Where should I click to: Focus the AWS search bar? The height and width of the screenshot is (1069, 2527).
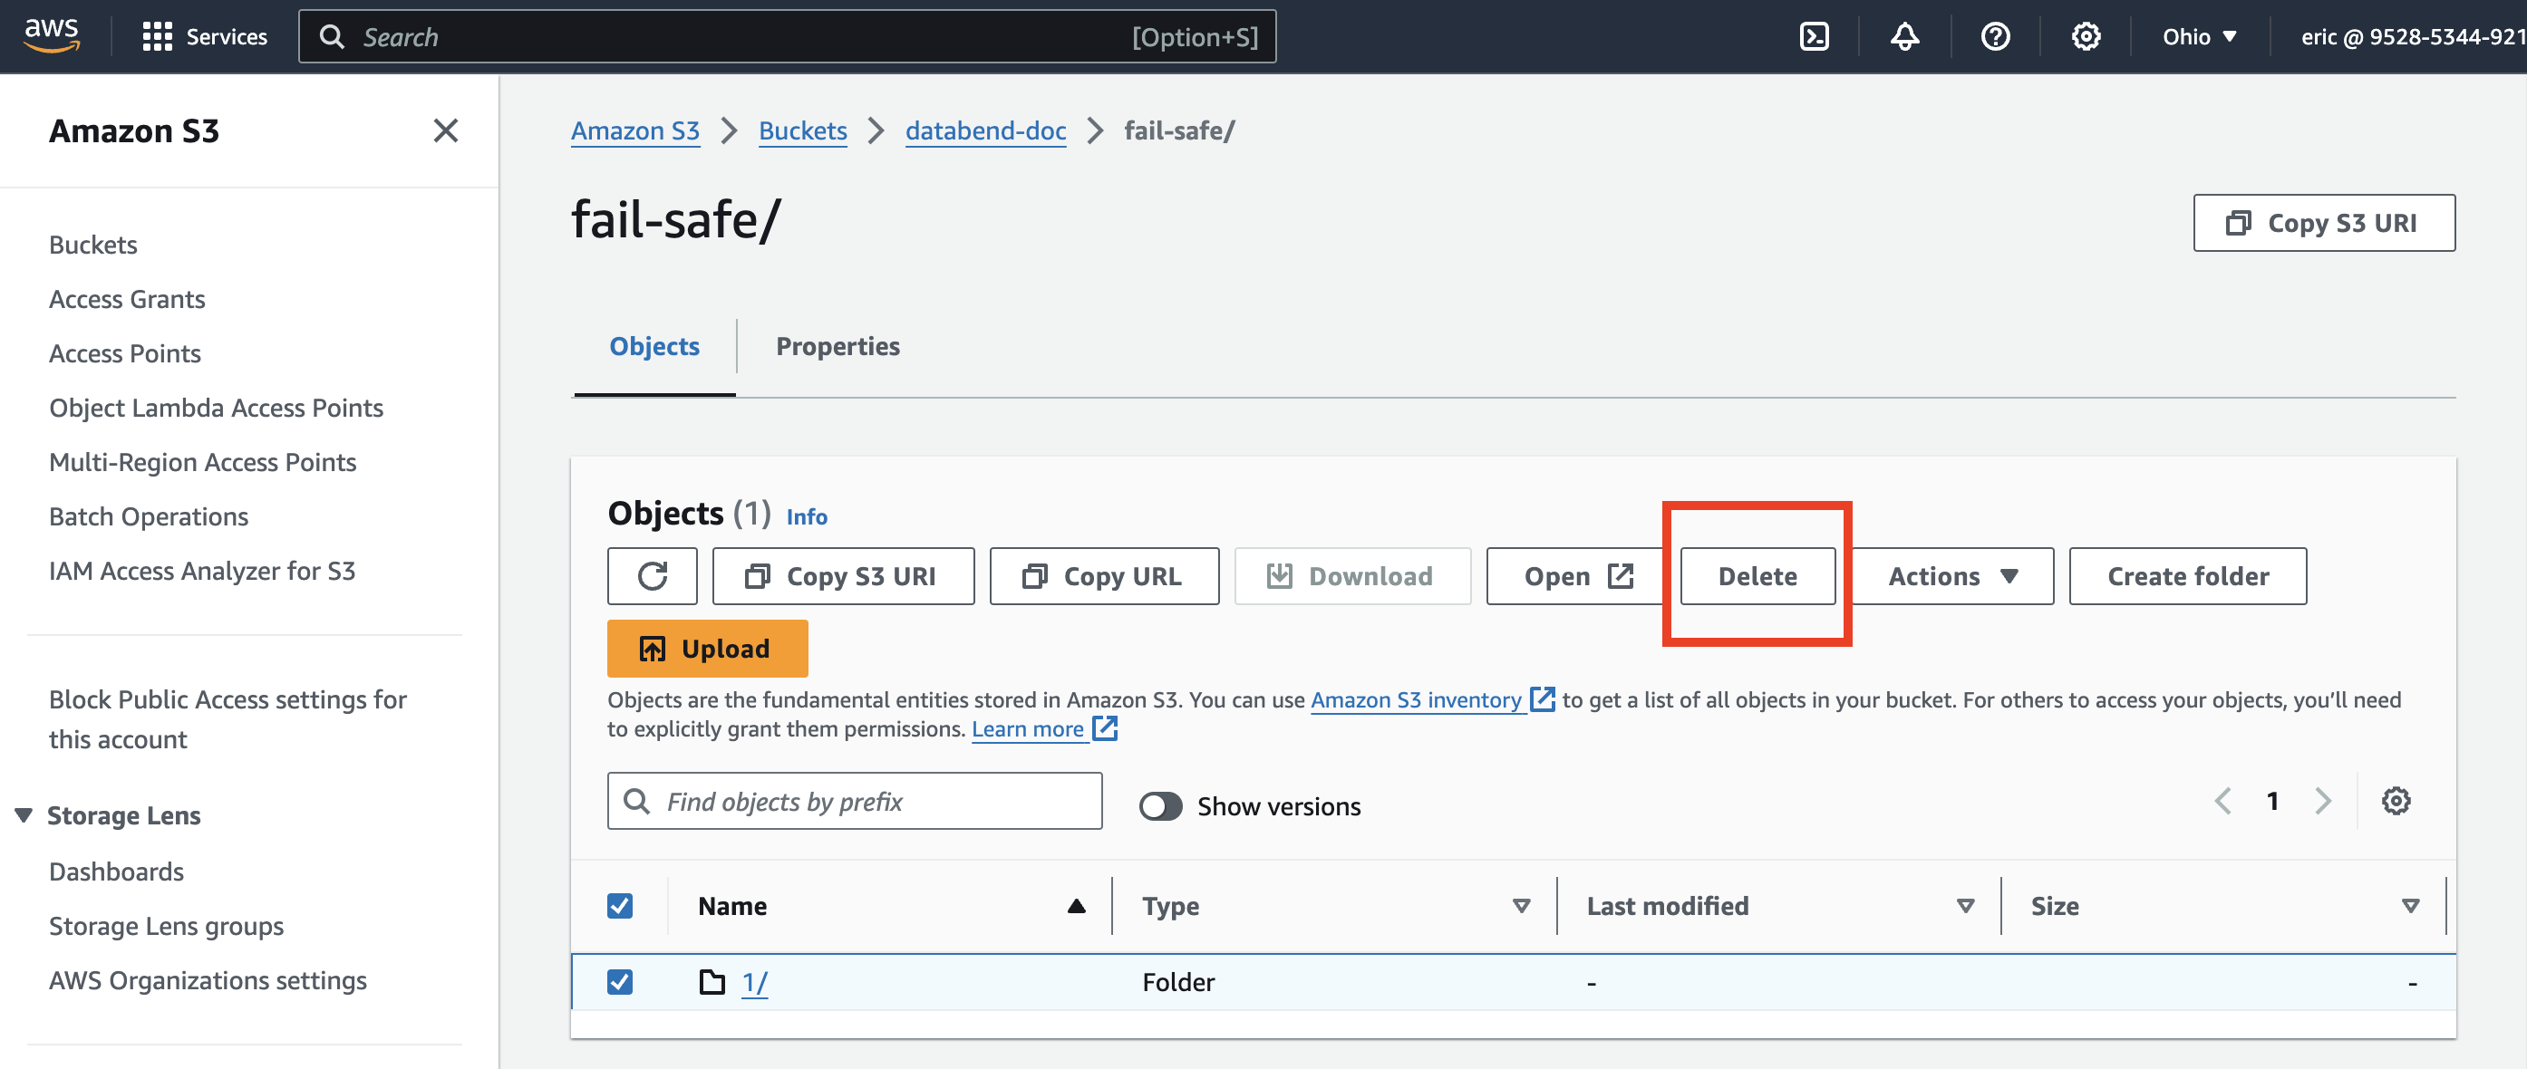coord(788,36)
